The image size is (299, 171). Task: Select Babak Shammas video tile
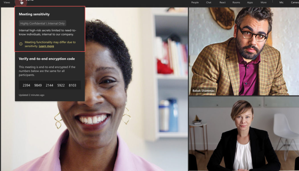243,51
